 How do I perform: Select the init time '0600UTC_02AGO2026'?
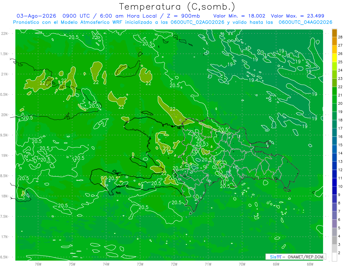[197, 22]
